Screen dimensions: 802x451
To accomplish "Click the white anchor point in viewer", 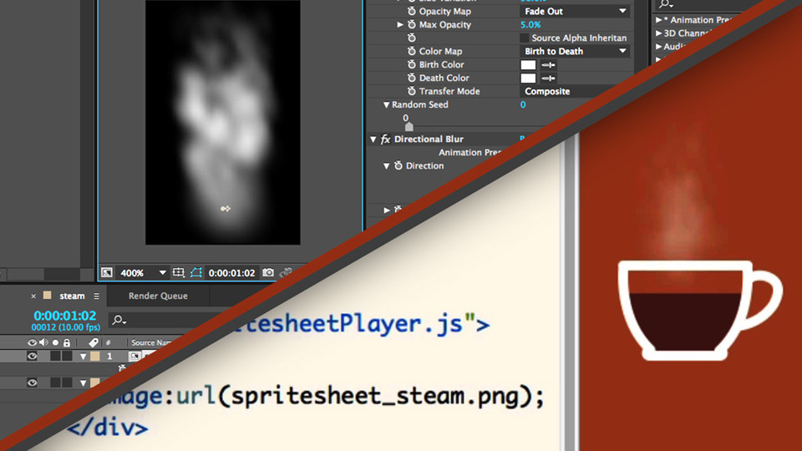I will 225,209.
